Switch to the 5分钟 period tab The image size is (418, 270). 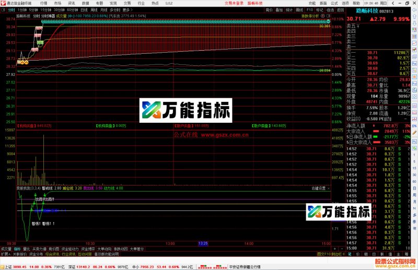[x=33, y=10]
